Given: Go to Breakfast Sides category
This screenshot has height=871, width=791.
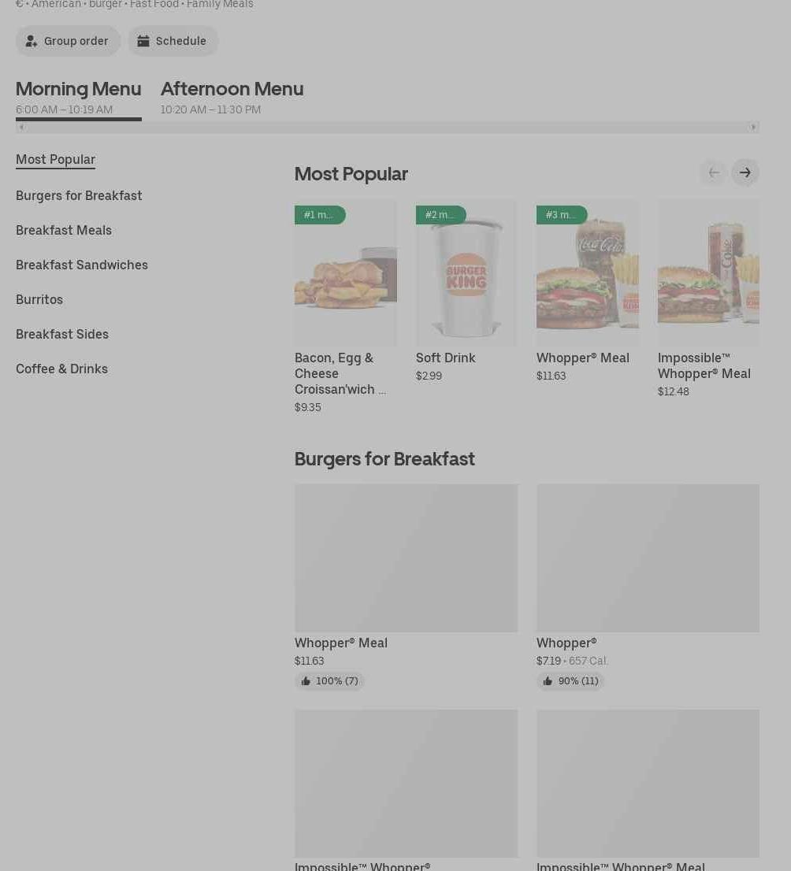Looking at the screenshot, I should [x=62, y=334].
